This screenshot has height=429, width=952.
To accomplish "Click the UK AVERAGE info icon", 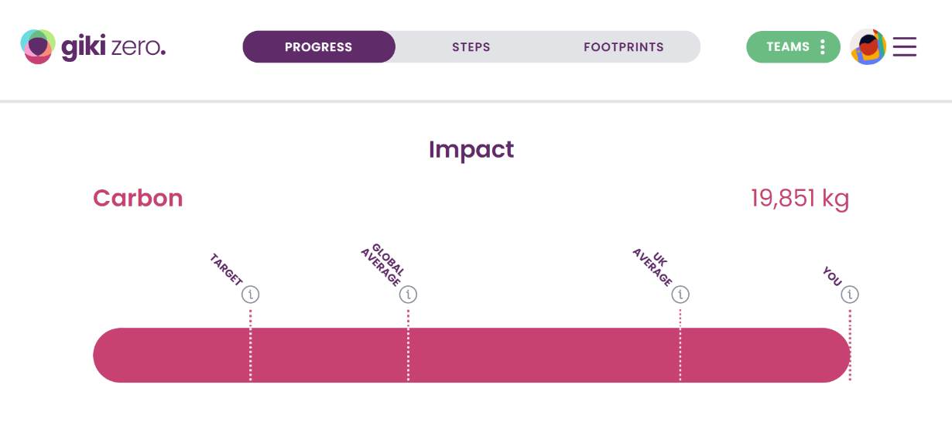I will (680, 295).
